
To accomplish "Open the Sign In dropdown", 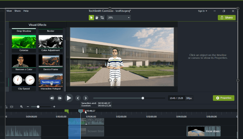I will (x=202, y=11).
